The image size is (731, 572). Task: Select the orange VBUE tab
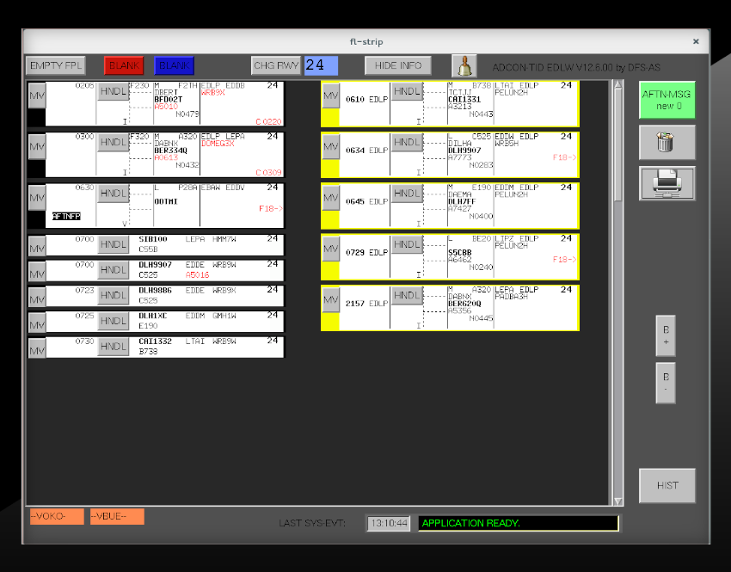point(116,516)
